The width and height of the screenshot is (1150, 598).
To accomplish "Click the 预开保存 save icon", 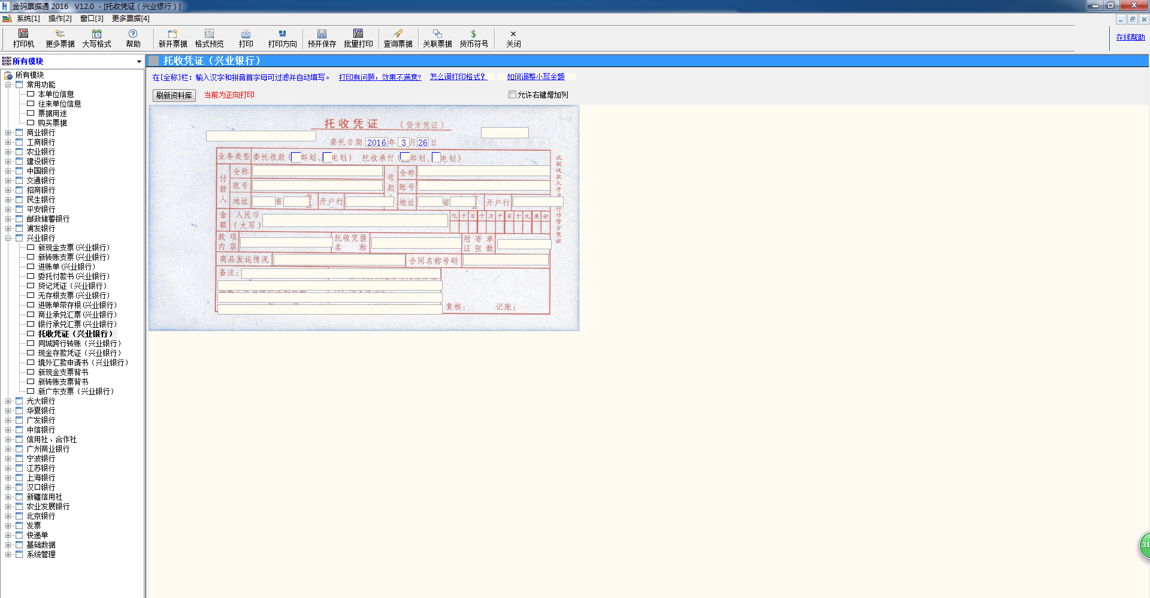I will (x=322, y=38).
